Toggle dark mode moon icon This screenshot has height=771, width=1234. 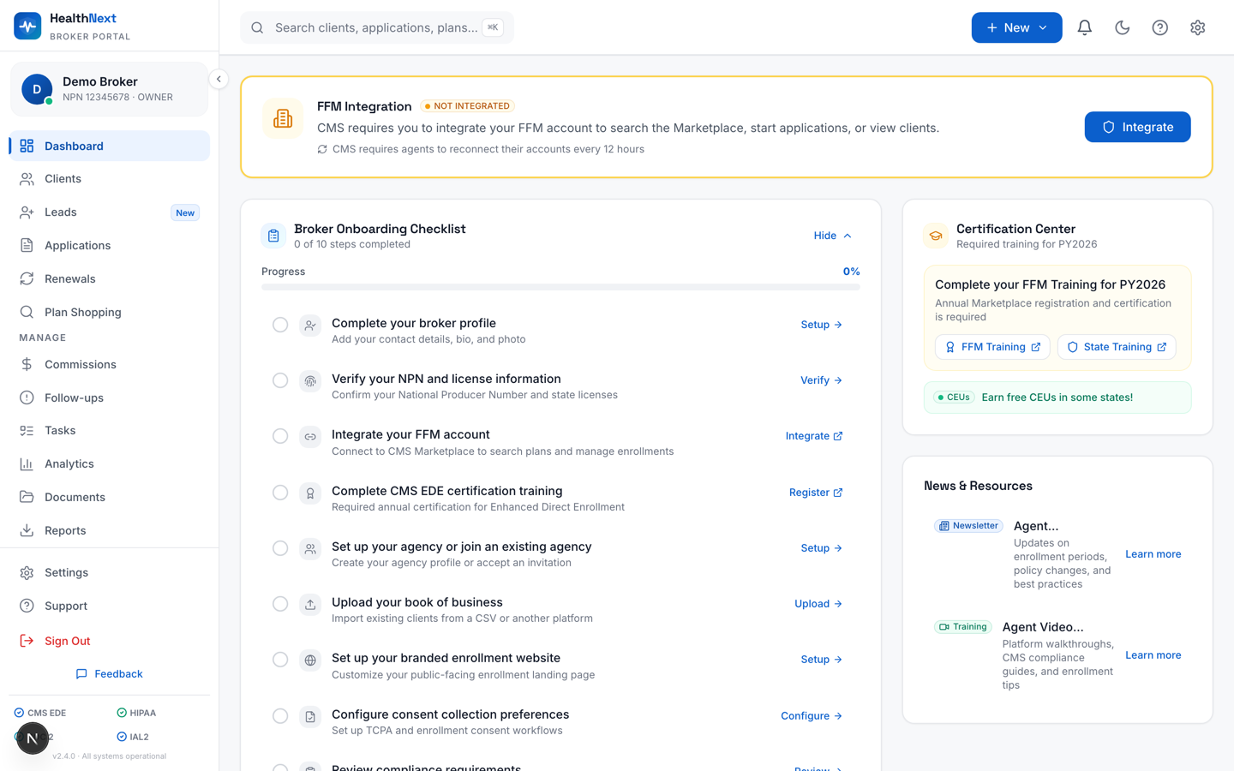(x=1122, y=27)
